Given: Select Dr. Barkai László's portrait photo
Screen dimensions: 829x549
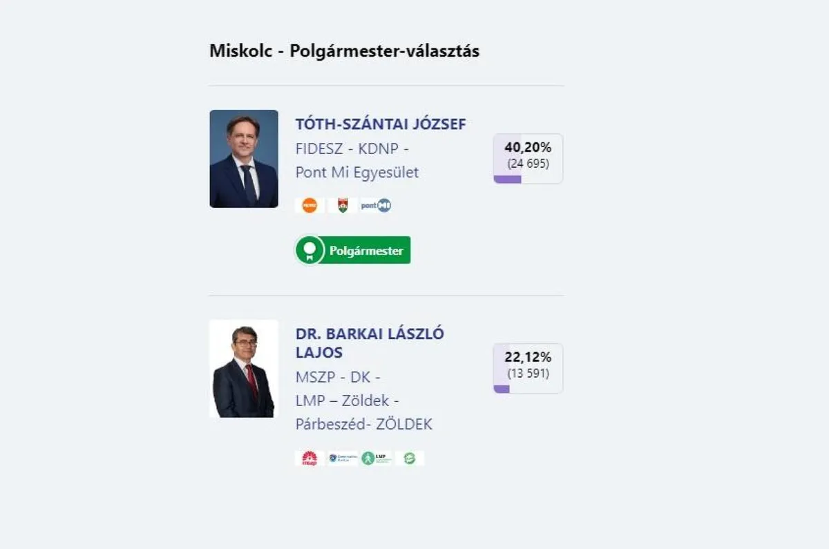Looking at the screenshot, I should point(244,369).
